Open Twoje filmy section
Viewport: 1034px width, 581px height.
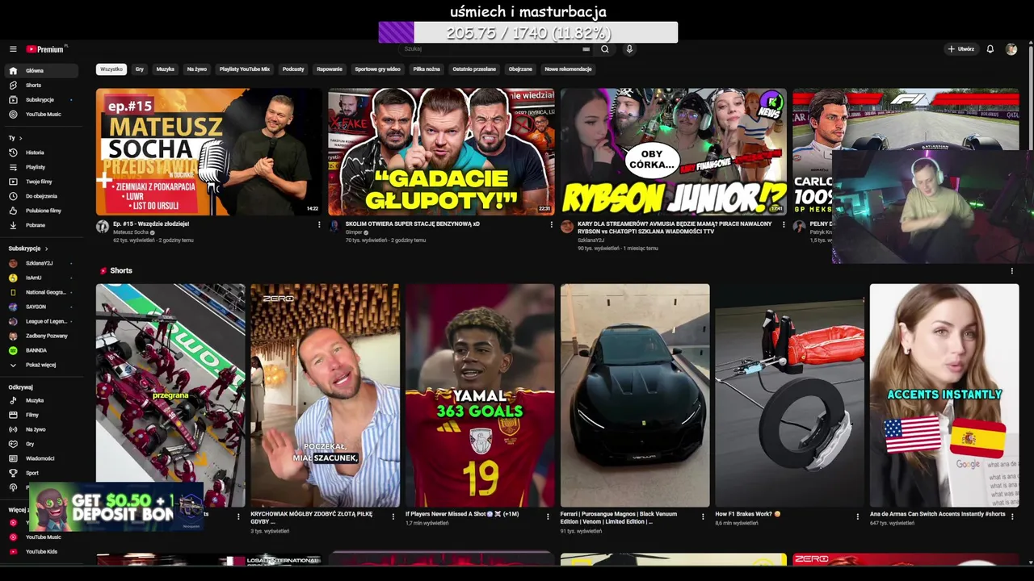(x=42, y=182)
